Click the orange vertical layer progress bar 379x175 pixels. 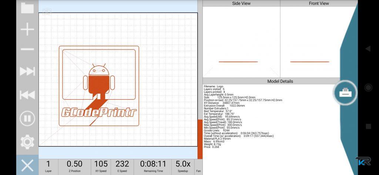200,139
